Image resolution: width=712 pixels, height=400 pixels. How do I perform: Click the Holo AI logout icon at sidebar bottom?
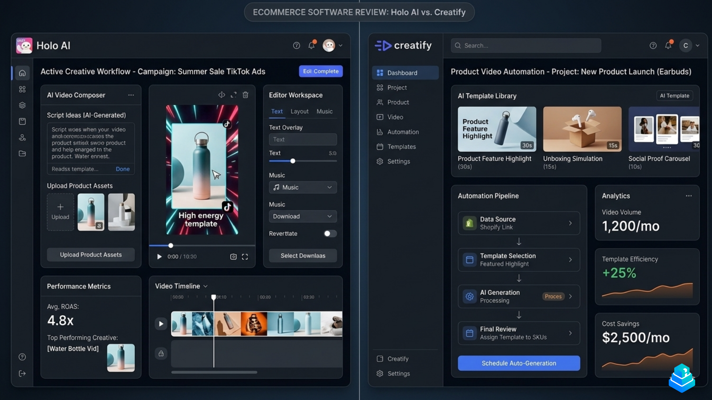(x=22, y=373)
